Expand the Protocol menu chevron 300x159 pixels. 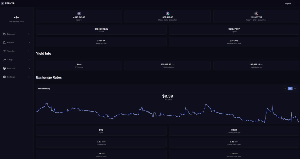click(x=29, y=68)
